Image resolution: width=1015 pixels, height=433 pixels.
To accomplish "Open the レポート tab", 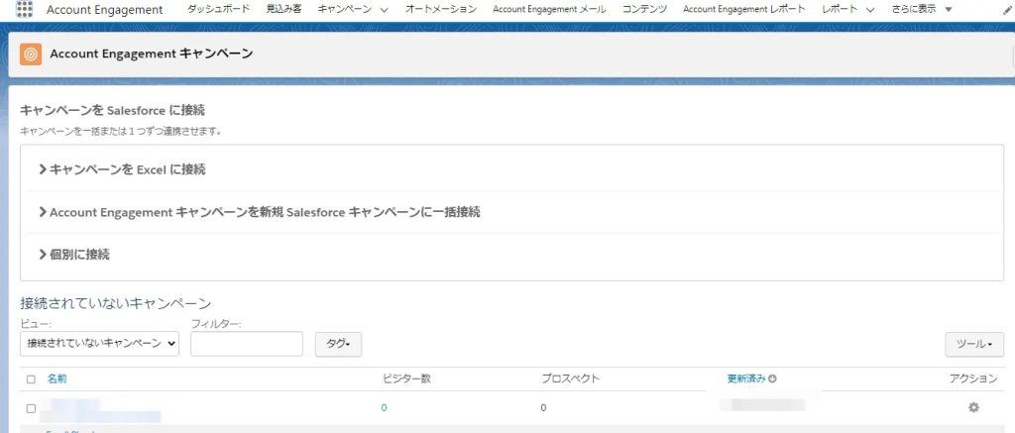I will 840,9.
